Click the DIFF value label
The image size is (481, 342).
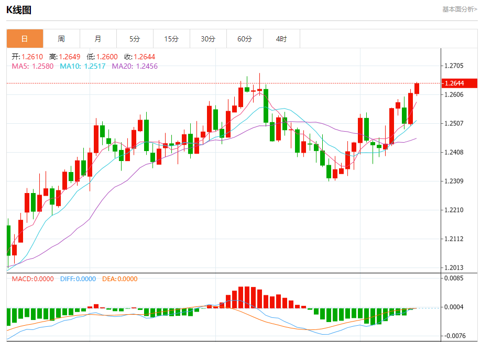coord(78,279)
